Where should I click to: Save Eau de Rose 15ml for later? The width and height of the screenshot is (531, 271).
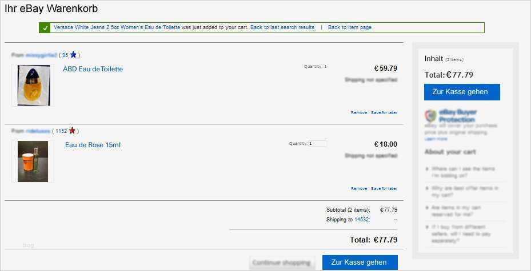click(x=384, y=188)
